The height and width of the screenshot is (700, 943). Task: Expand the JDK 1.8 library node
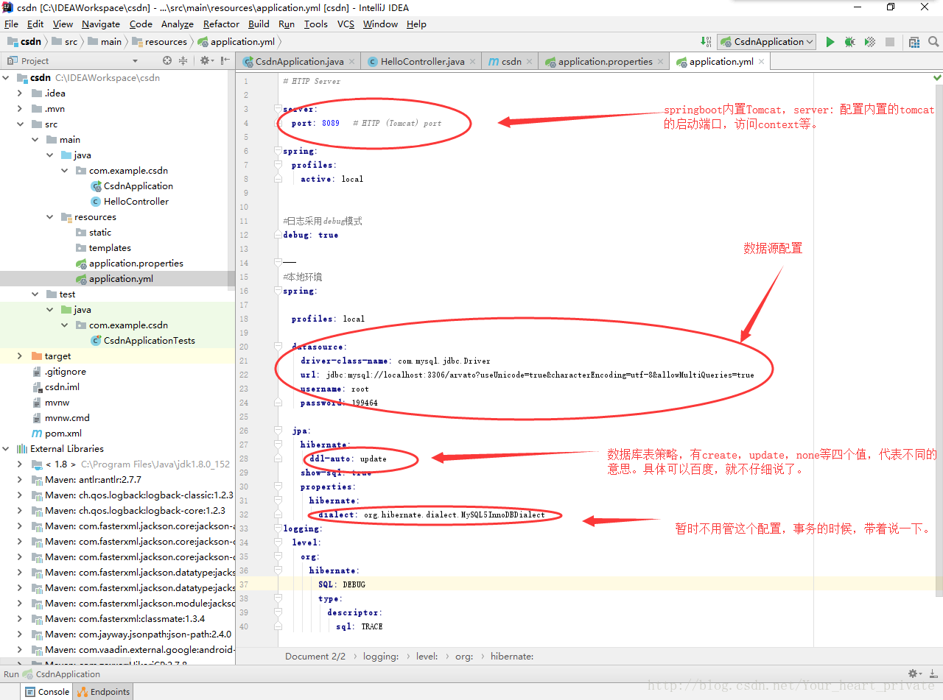pos(20,464)
